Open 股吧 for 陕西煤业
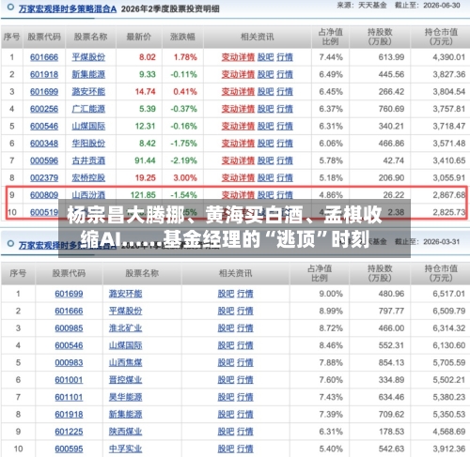This screenshot has width=470, height=457. 226,432
